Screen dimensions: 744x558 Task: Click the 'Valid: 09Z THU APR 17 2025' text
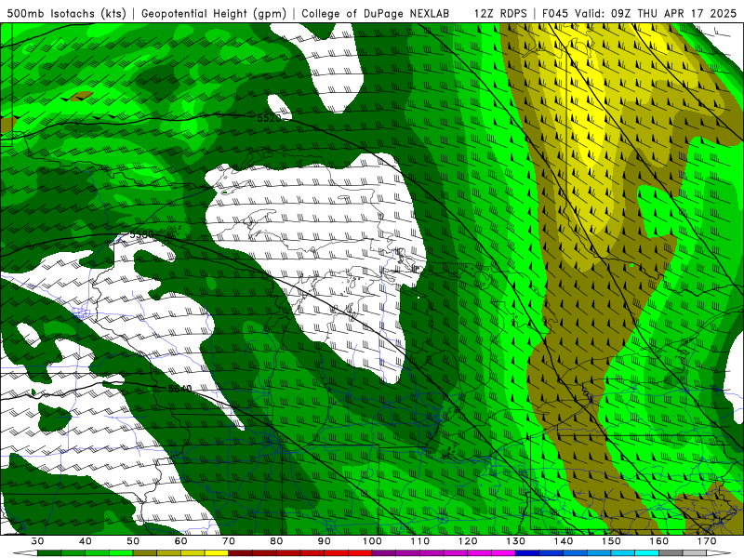[x=656, y=13]
